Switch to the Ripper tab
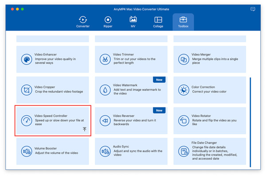Viewport: 266px width, 176px height. [108, 22]
